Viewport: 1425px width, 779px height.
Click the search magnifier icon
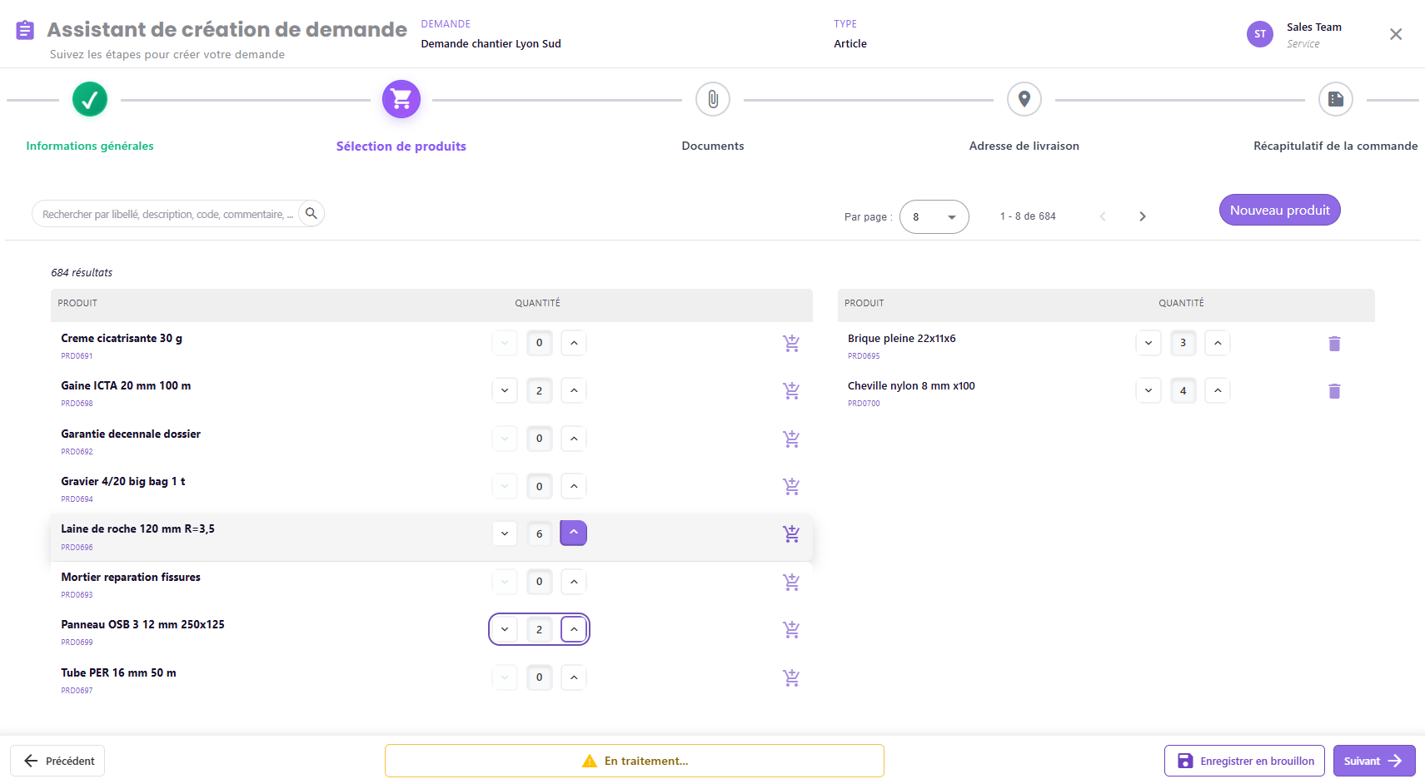tap(311, 214)
